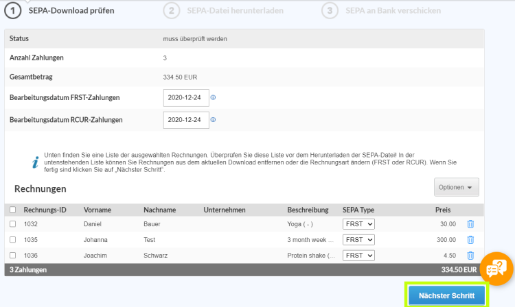The height and width of the screenshot is (307, 515).
Task: Open the orange chat support bubble
Action: (496, 269)
